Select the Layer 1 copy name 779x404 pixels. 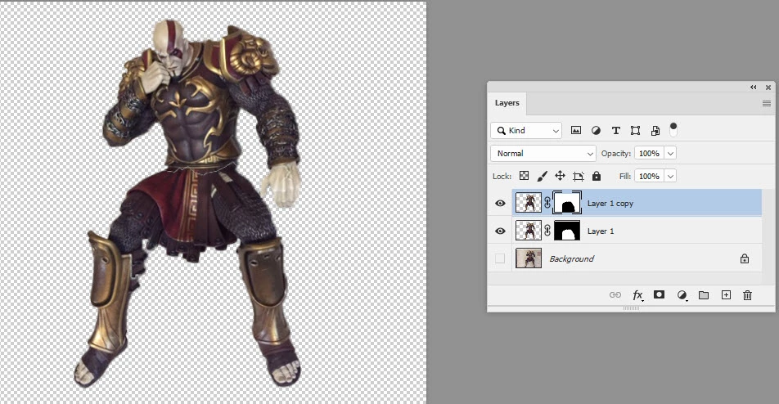point(610,204)
